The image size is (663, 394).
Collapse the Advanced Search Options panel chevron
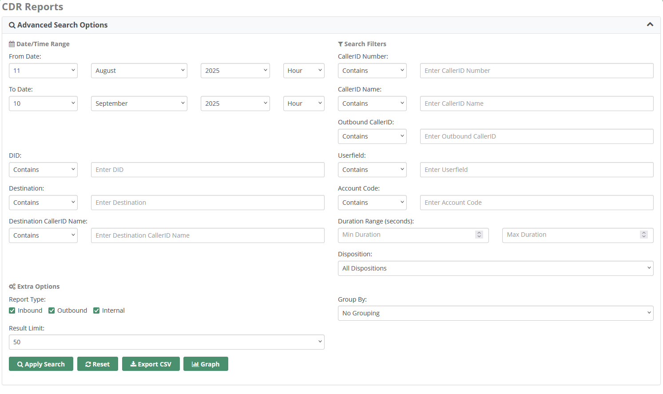click(x=650, y=25)
